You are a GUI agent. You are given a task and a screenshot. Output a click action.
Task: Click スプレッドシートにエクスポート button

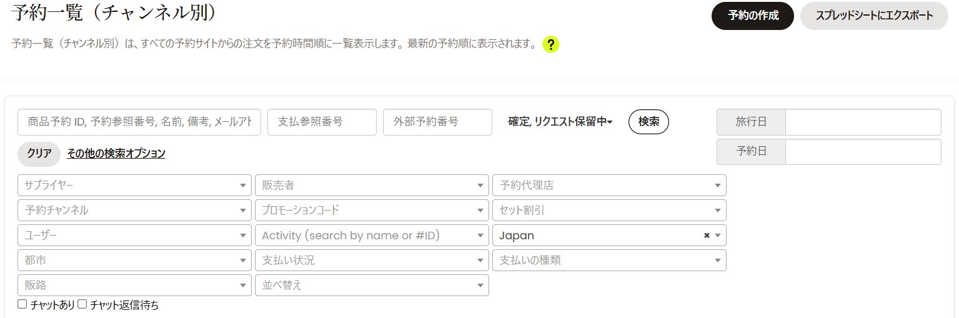point(874,16)
